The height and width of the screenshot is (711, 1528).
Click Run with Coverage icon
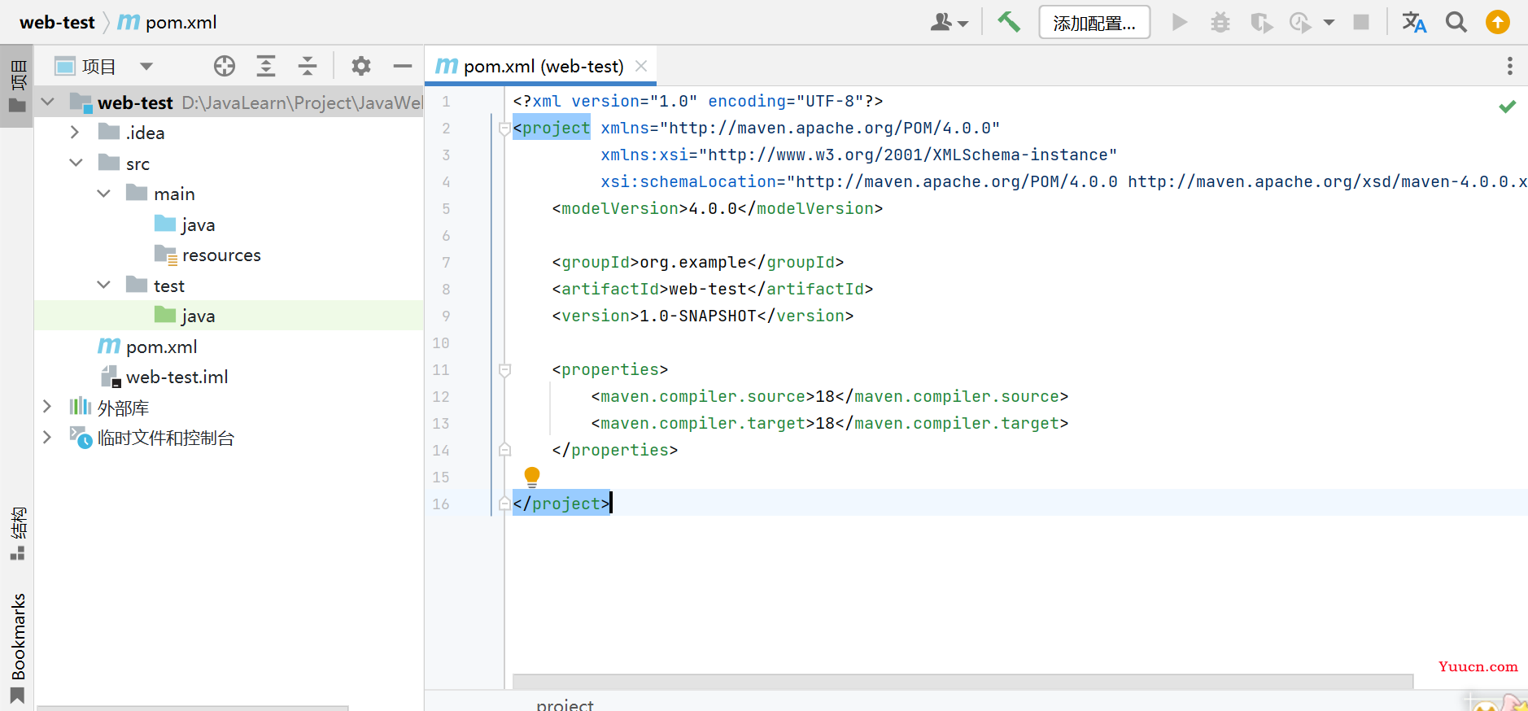tap(1261, 22)
